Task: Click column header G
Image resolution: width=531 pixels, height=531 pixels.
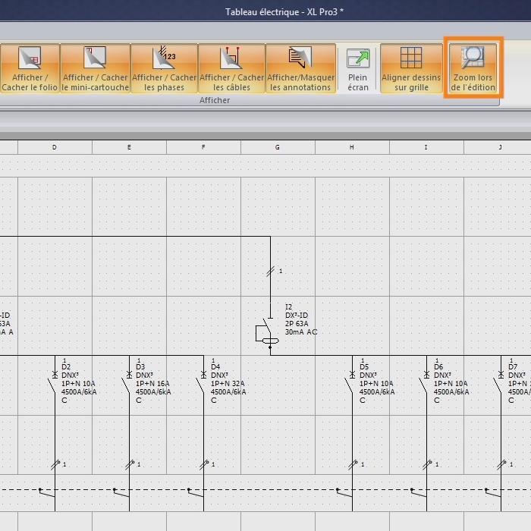Action: pos(278,147)
